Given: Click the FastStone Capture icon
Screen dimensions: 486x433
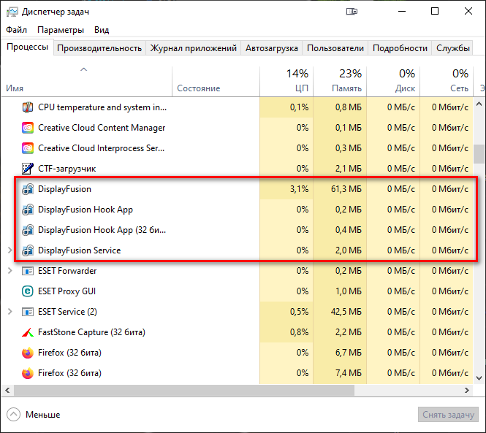Looking at the screenshot, I should coord(28,332).
